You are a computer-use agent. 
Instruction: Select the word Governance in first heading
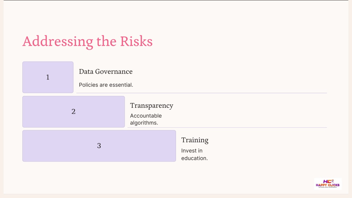(x=114, y=71)
